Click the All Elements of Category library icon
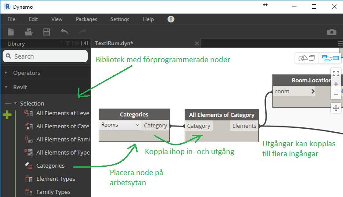Viewport: 343px width, 197px height. click(x=29, y=126)
